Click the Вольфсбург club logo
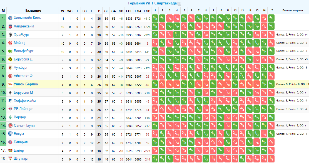309x163 pixels. coord(10,51)
